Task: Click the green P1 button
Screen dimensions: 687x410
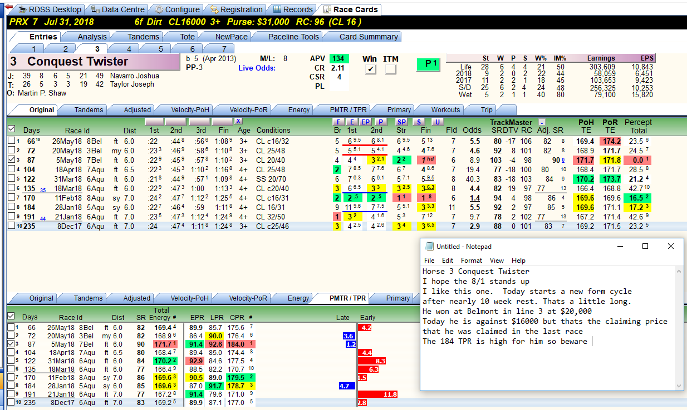Action: 428,64
